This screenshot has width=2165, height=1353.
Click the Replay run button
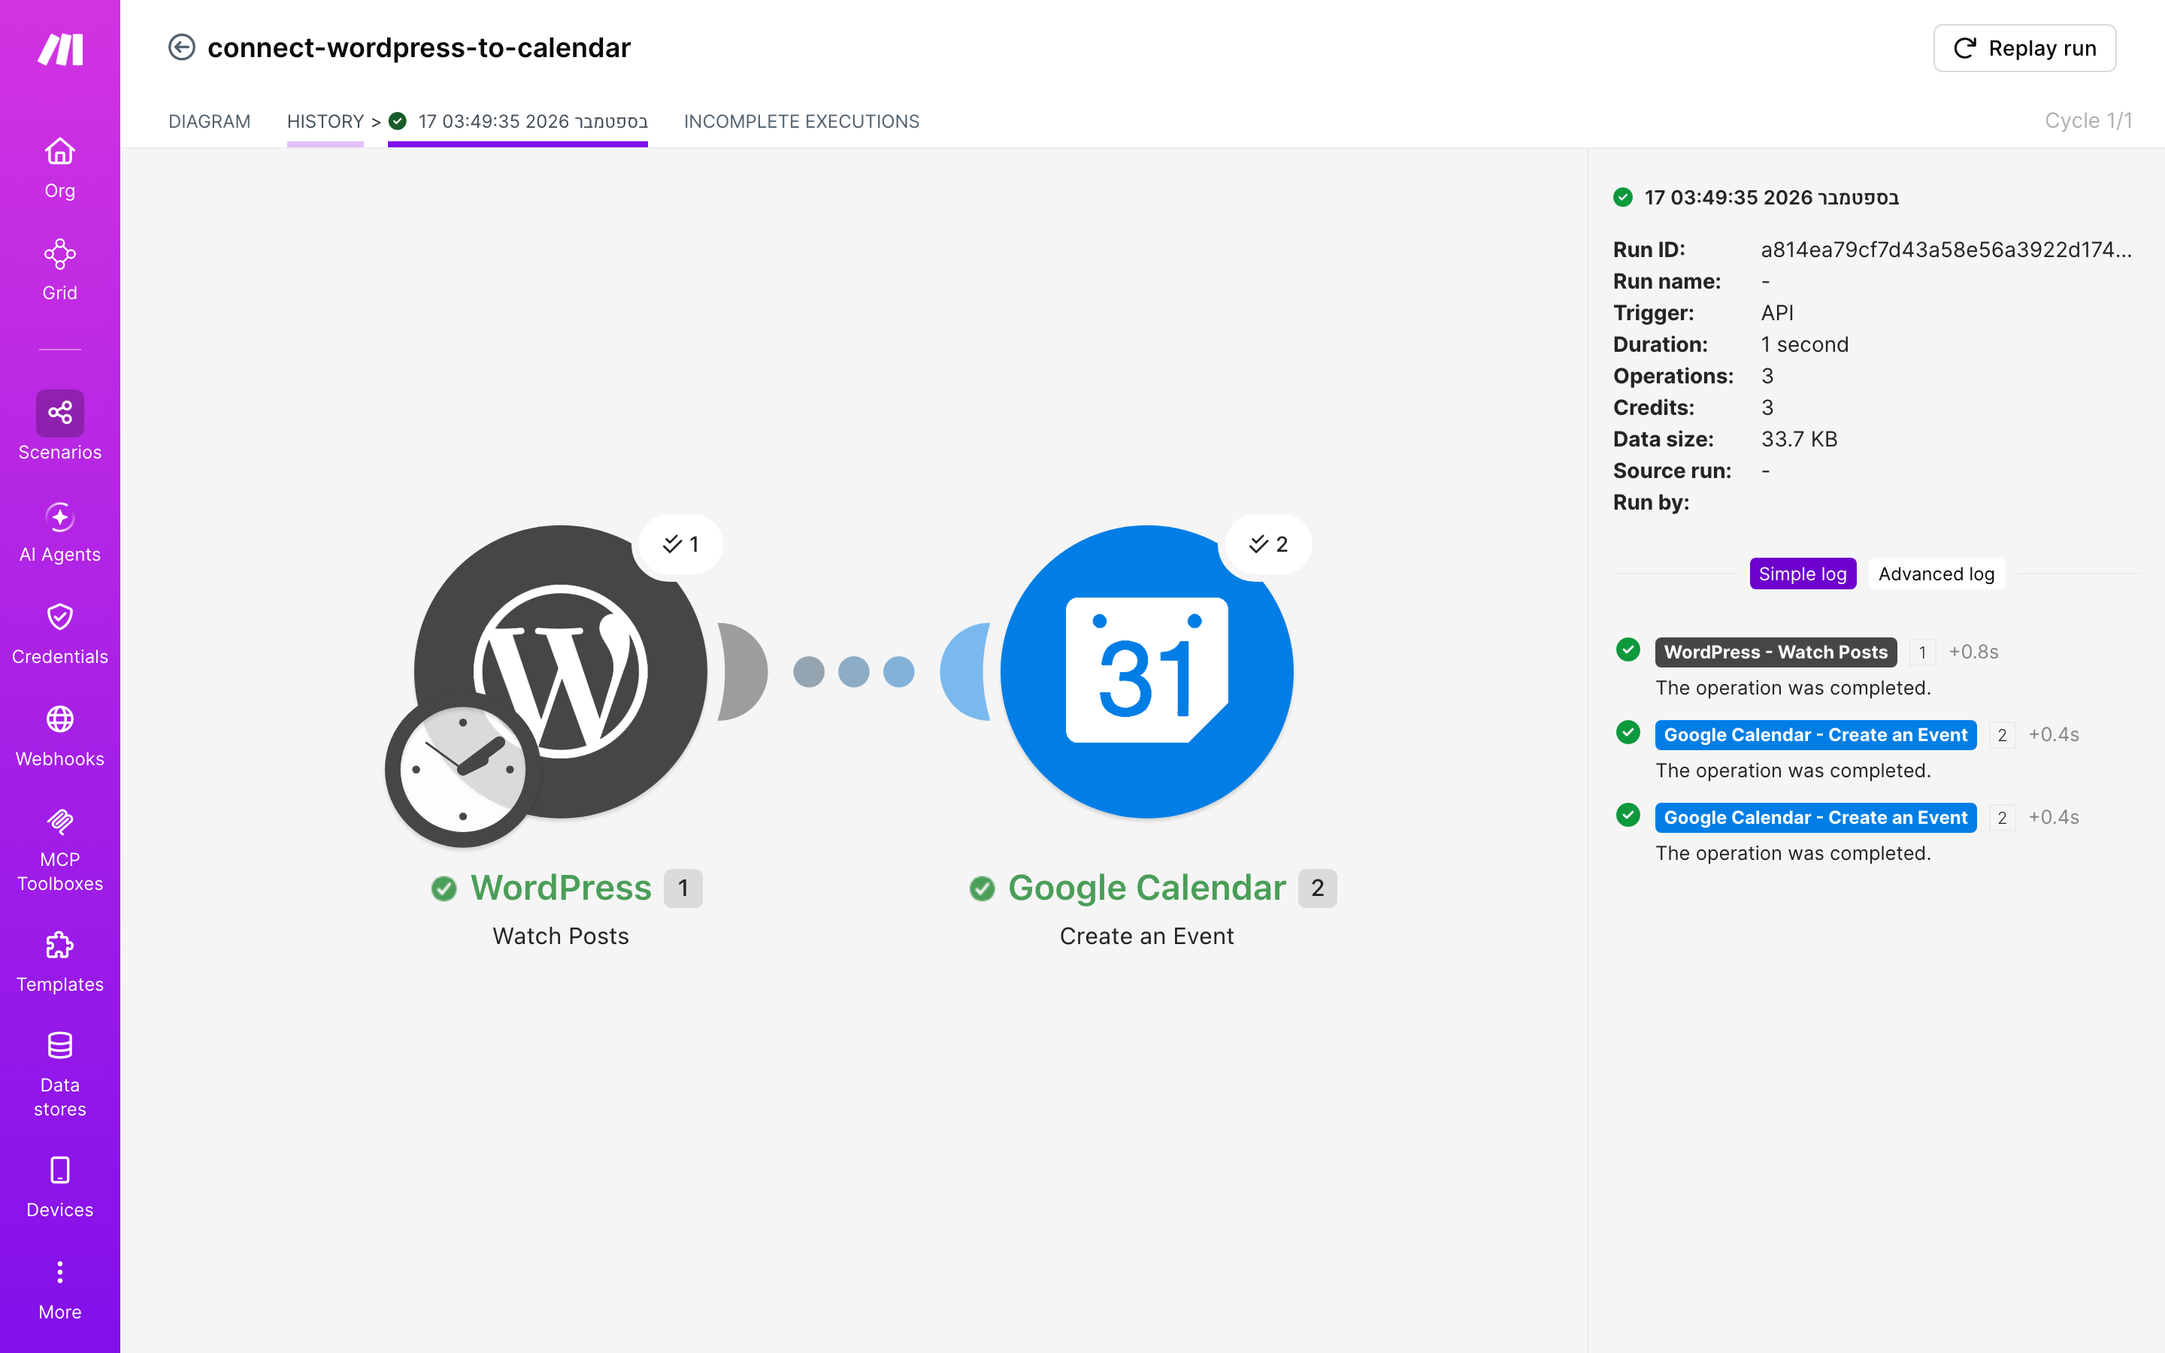pyautogui.click(x=2024, y=48)
